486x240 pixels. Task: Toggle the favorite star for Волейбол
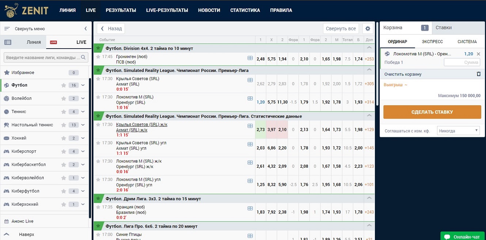[x=64, y=99]
